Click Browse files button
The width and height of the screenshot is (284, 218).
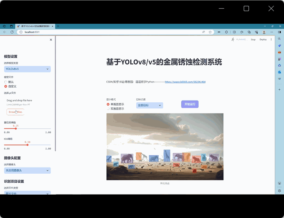click(15, 112)
